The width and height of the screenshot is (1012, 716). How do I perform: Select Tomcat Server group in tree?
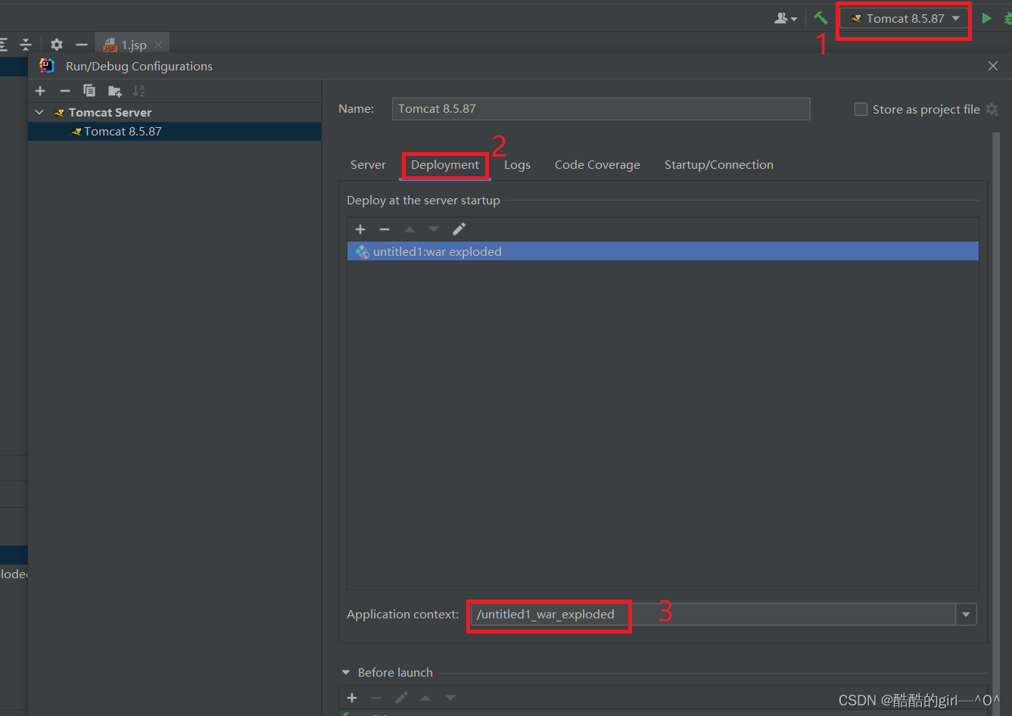pos(110,112)
